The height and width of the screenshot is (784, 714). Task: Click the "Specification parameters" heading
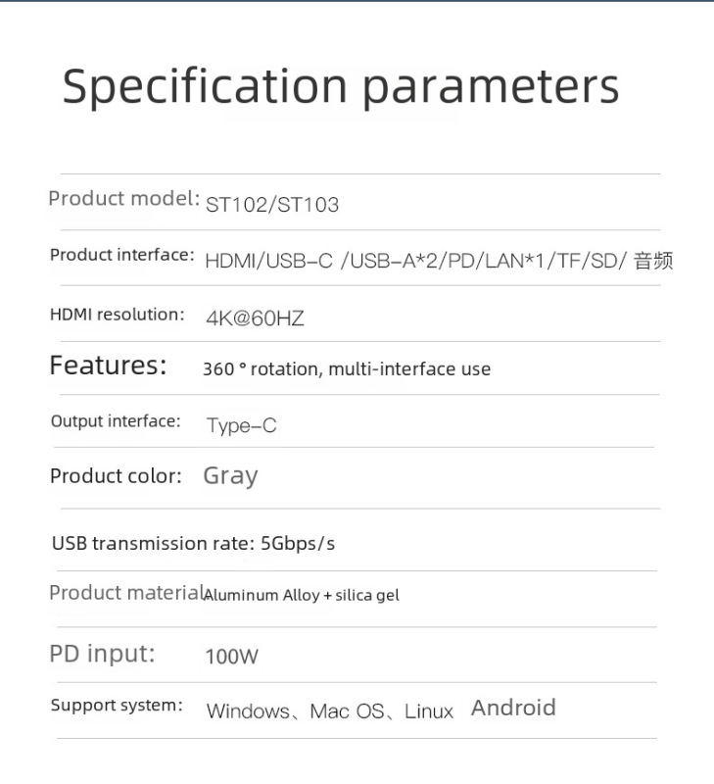(x=341, y=87)
